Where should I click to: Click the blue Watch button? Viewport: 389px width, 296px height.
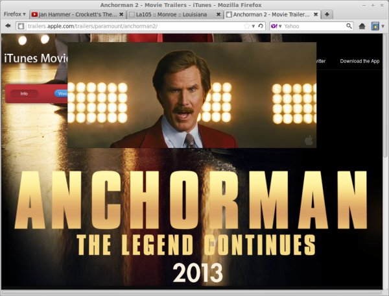(62, 93)
